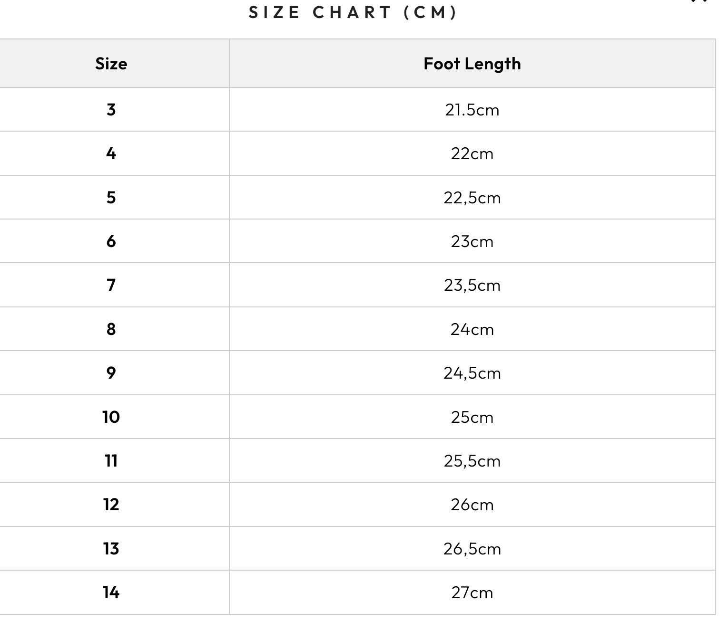This screenshot has height=630, width=728.
Task: Click the 25,5cm foot length value
Action: coord(472,461)
